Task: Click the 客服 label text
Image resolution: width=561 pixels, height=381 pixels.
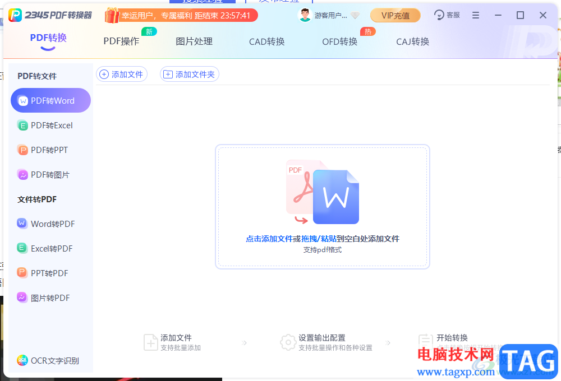Action: 453,15
